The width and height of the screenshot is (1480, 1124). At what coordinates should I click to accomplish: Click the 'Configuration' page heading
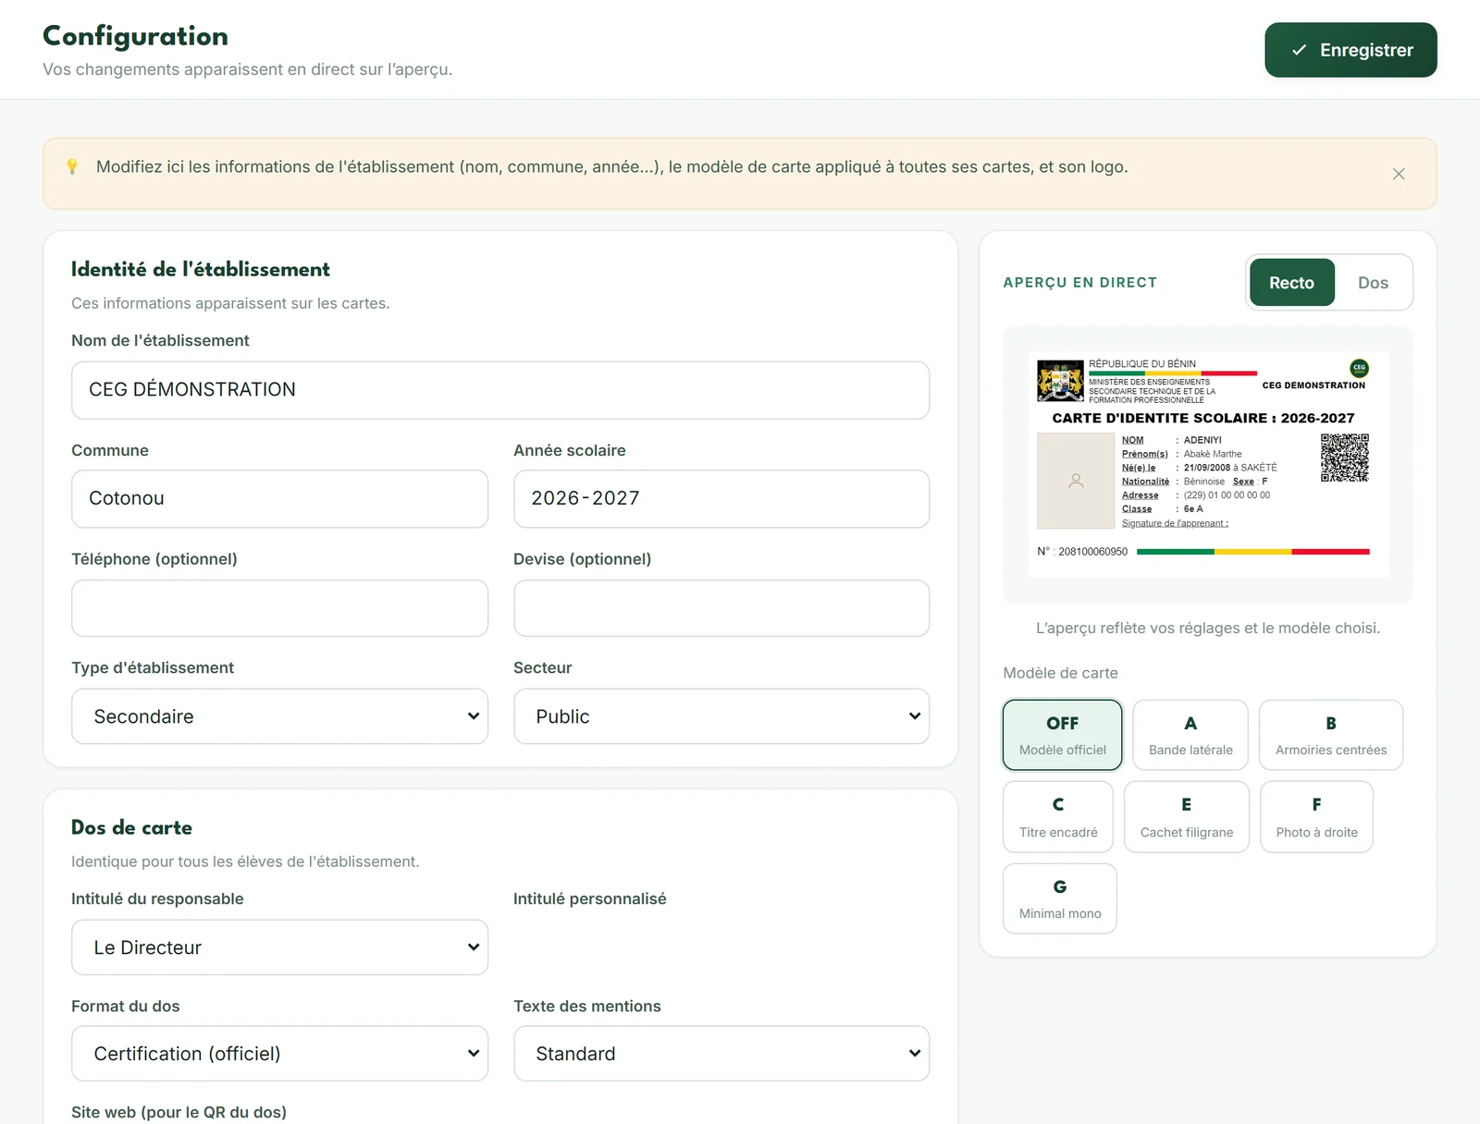(135, 36)
